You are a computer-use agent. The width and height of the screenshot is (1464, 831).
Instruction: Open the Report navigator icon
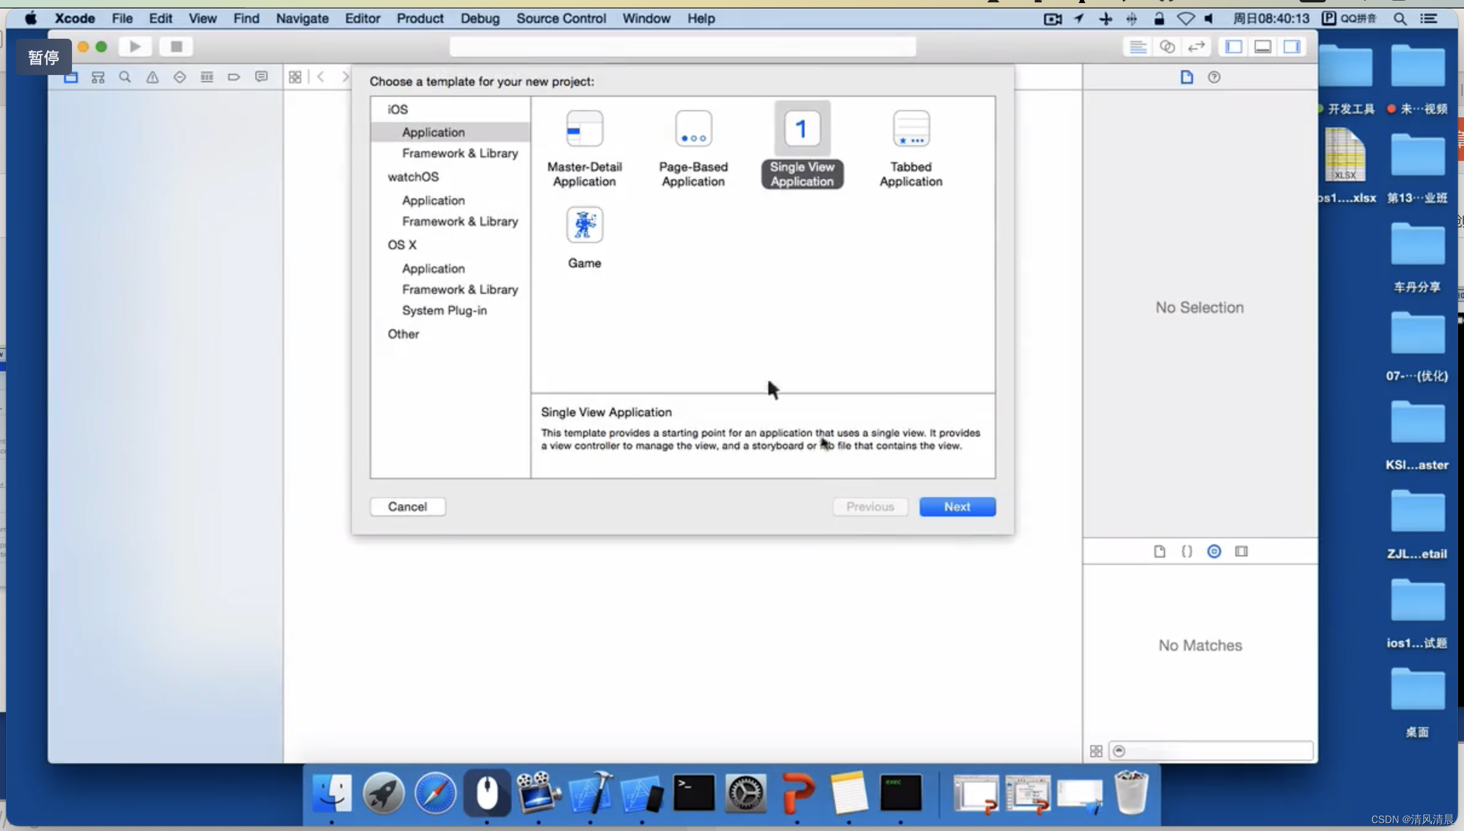[x=261, y=77]
